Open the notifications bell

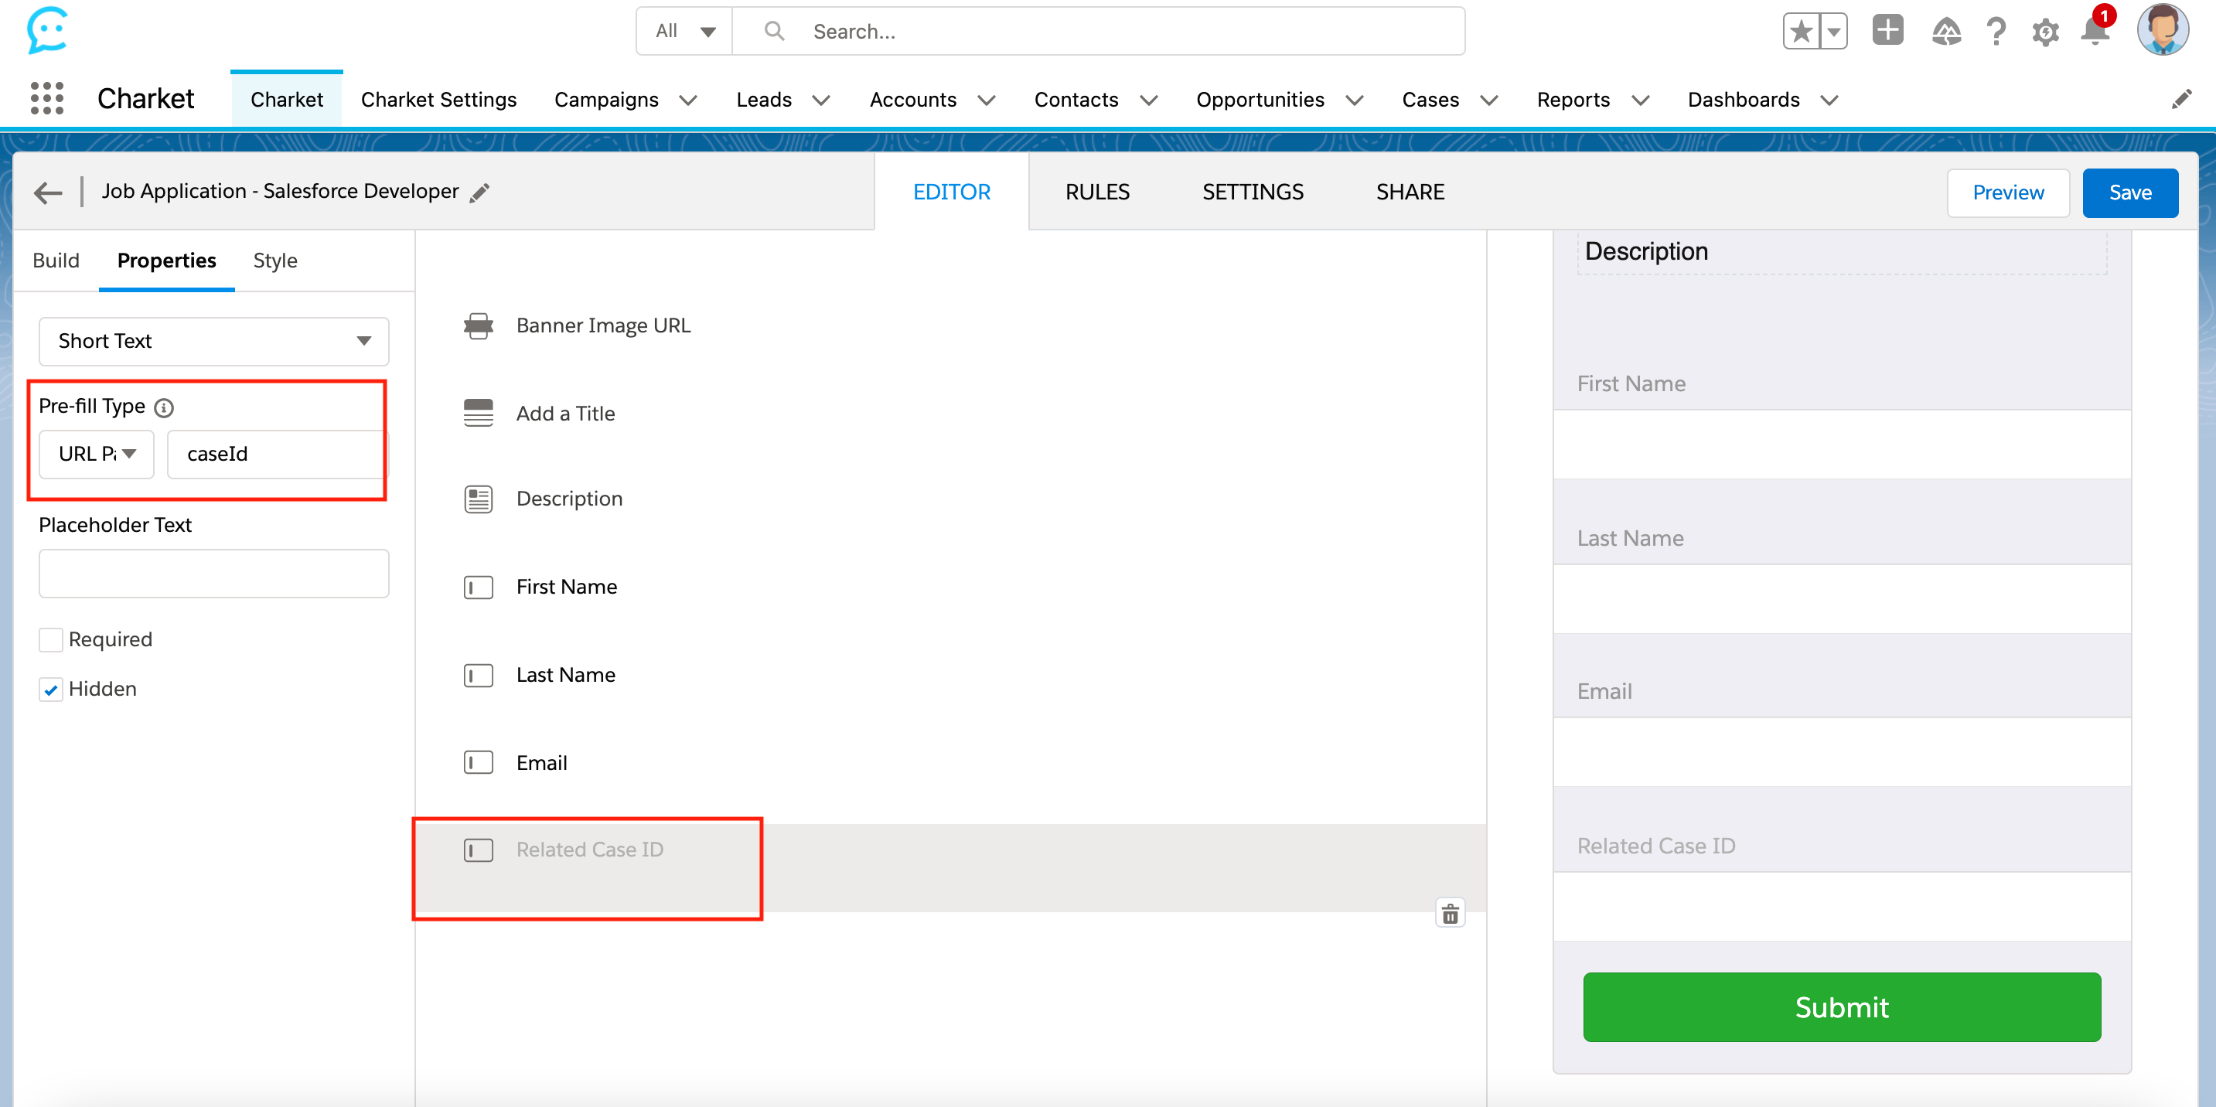pyautogui.click(x=2095, y=32)
